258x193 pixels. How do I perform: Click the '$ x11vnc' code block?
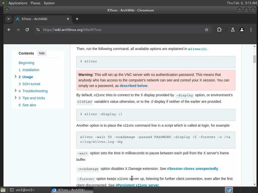pyautogui.click(x=156, y=62)
